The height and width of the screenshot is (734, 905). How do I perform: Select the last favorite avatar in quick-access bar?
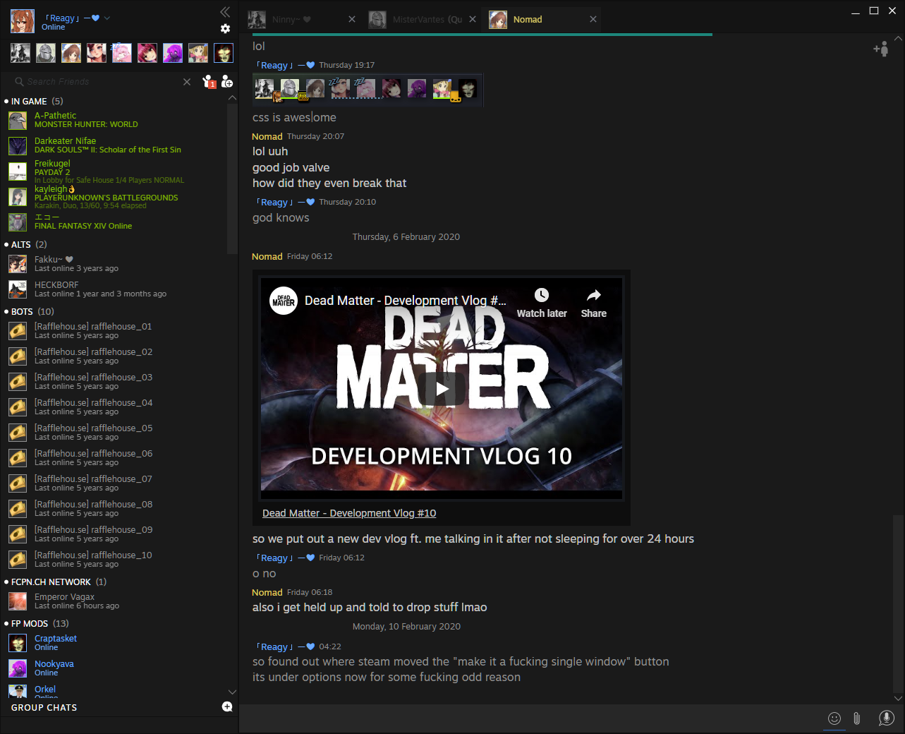(x=224, y=53)
